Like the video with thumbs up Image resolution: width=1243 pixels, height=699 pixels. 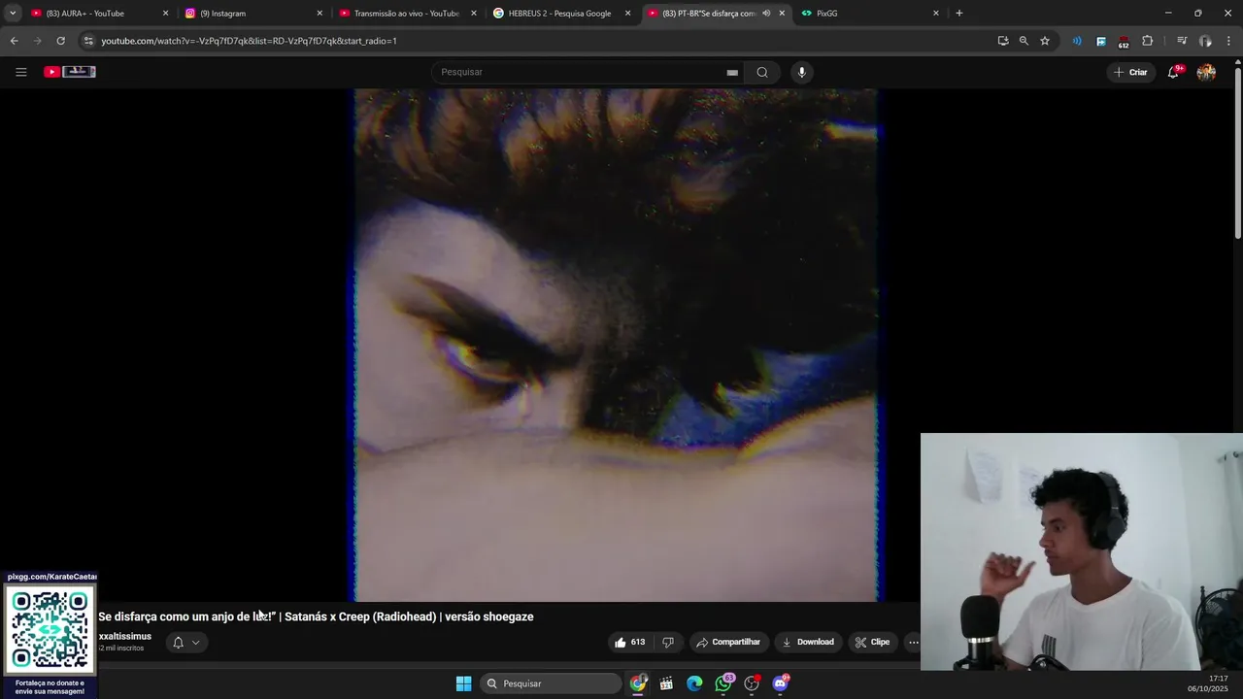(628, 642)
